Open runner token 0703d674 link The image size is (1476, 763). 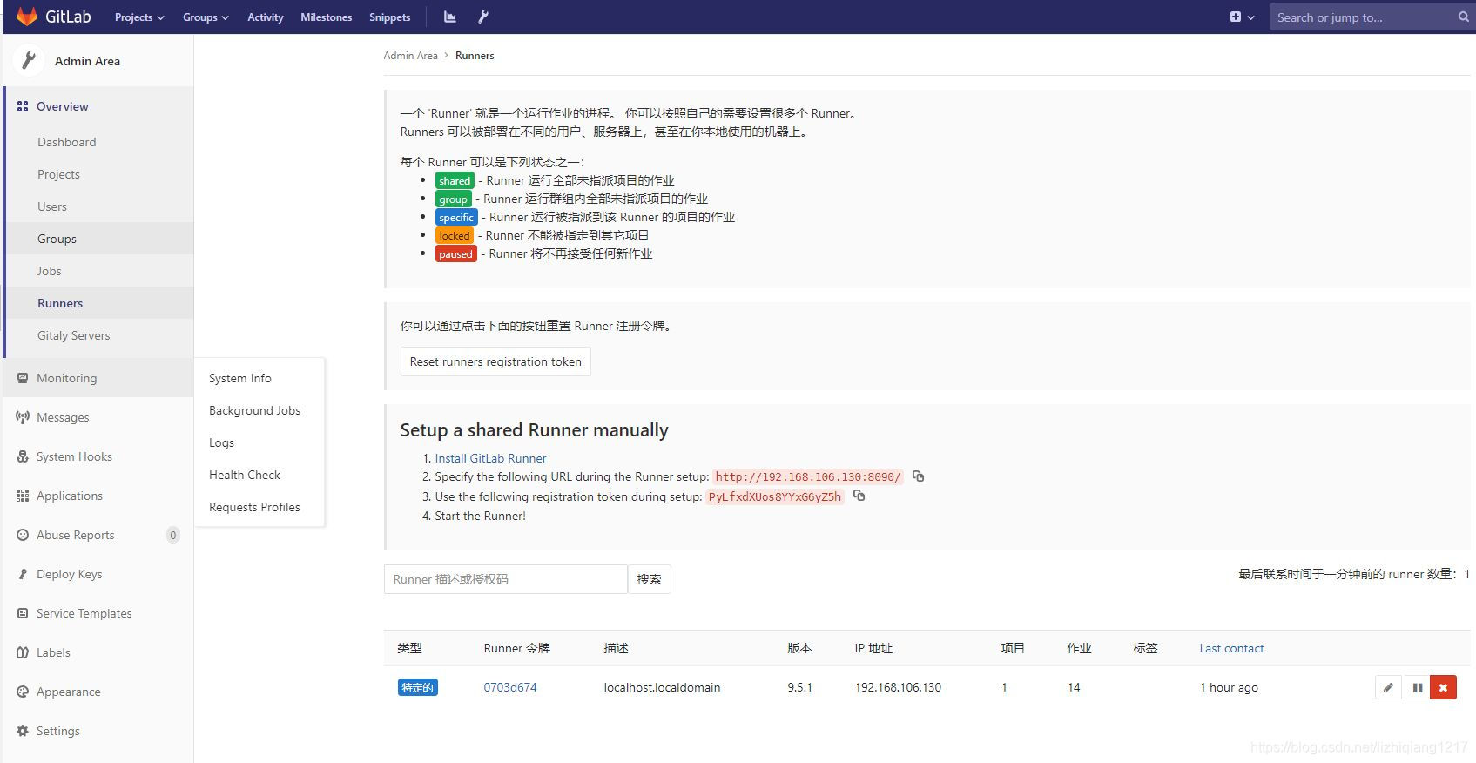click(x=510, y=687)
